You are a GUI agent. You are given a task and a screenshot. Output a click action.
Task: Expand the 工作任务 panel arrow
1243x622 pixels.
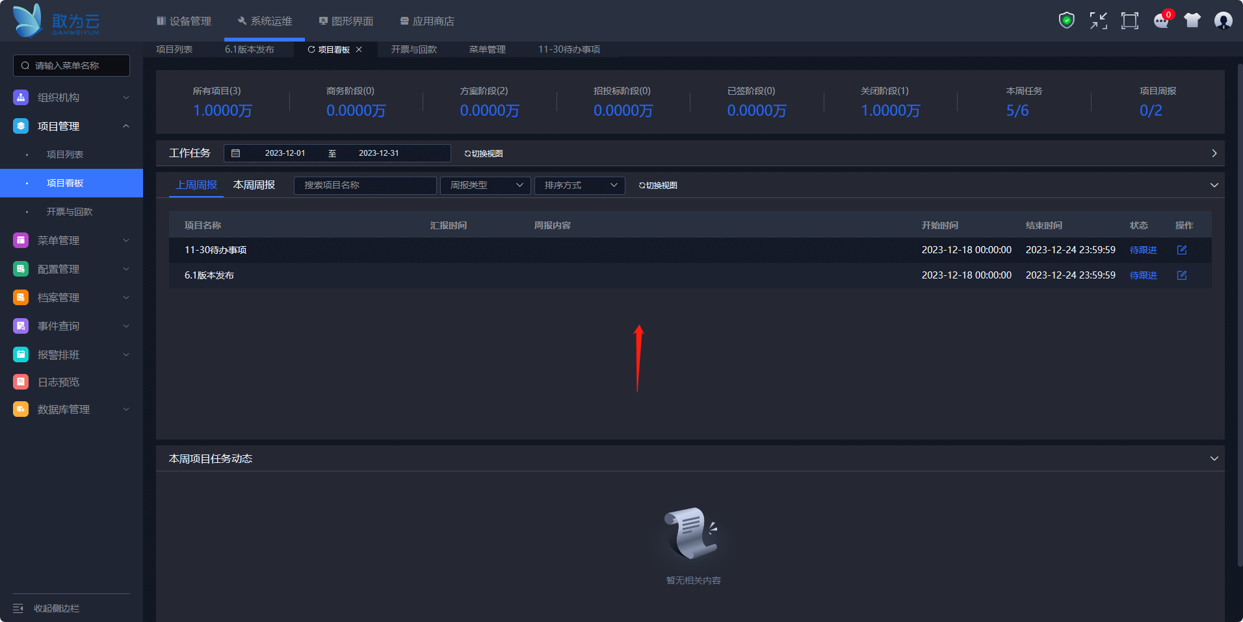coord(1214,153)
